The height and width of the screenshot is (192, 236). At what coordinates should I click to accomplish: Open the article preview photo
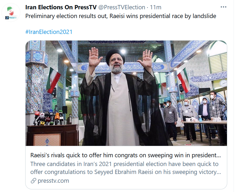(x=126, y=93)
